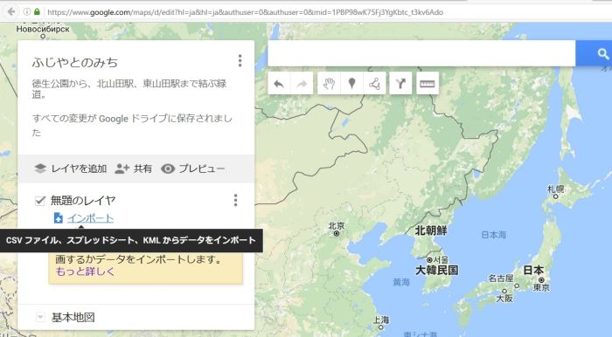Click 北朝鮮 country label on map
This screenshot has height=337, width=612.
point(431,230)
